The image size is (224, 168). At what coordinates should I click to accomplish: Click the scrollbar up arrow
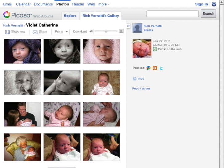click(222, 2)
